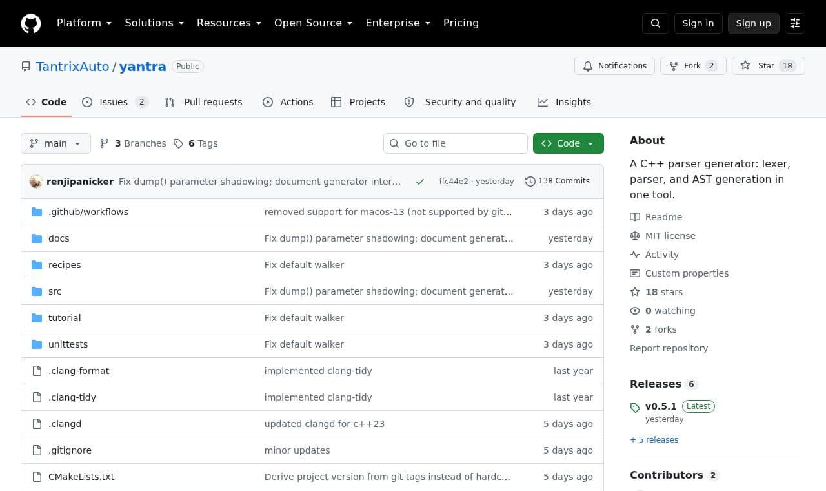This screenshot has width=826, height=491.
Task: Open the appearance settings sliders icon
Action: coord(795,23)
